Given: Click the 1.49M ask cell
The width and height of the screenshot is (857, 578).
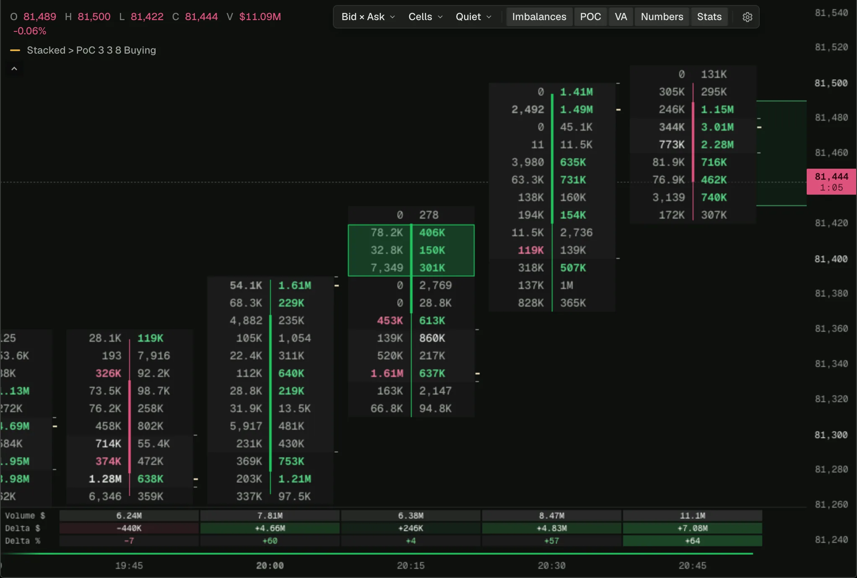Looking at the screenshot, I should coord(577,109).
